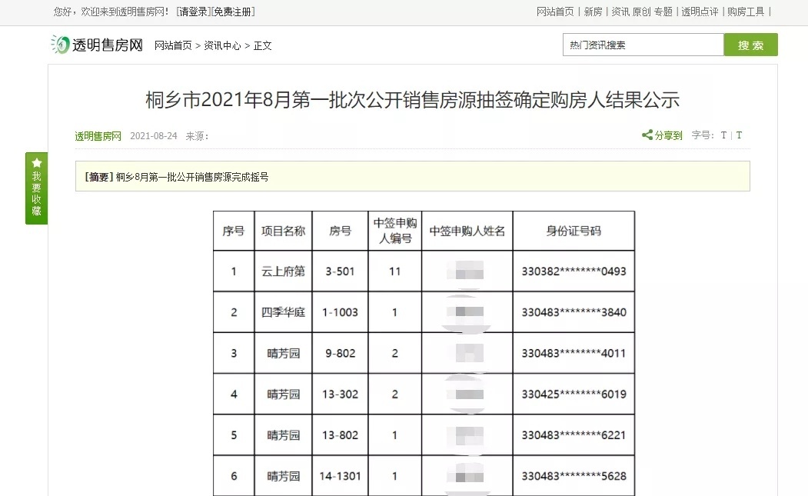The width and height of the screenshot is (808, 496).
Task: Click 资讯中心 in the breadcrumb trail
Action: coord(222,45)
